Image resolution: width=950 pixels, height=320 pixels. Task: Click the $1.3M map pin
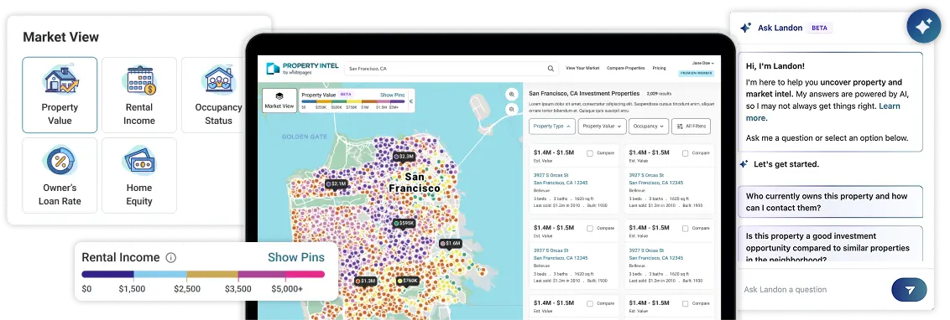(x=366, y=281)
